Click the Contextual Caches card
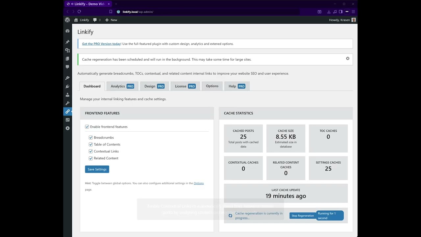 point(243,168)
